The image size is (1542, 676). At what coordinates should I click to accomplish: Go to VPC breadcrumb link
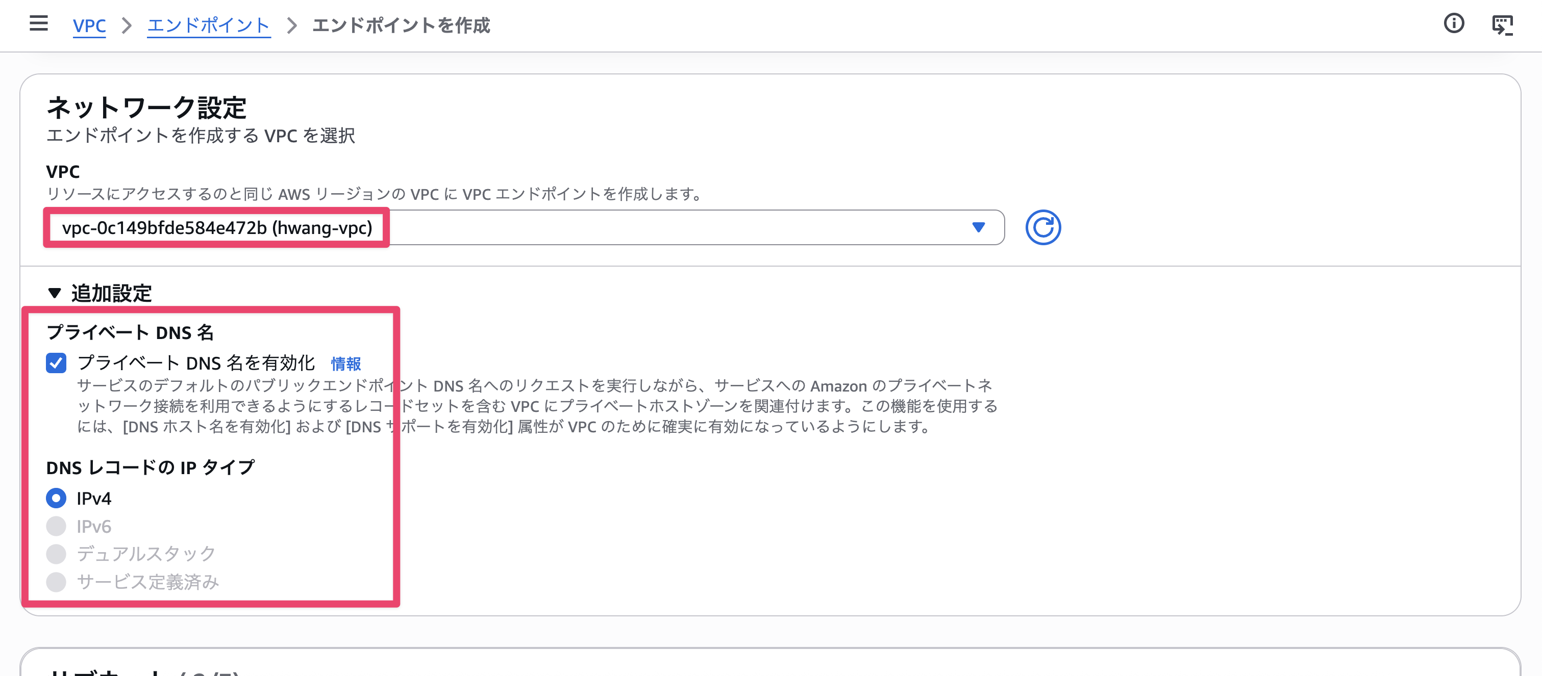(x=89, y=25)
